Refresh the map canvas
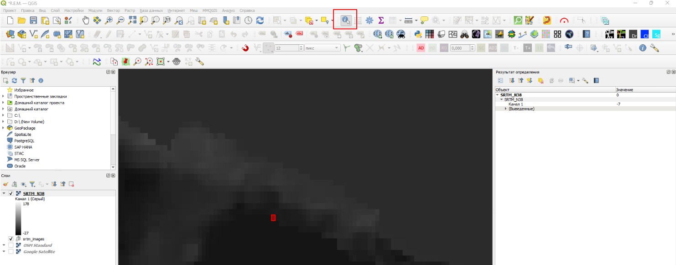 coord(260,20)
